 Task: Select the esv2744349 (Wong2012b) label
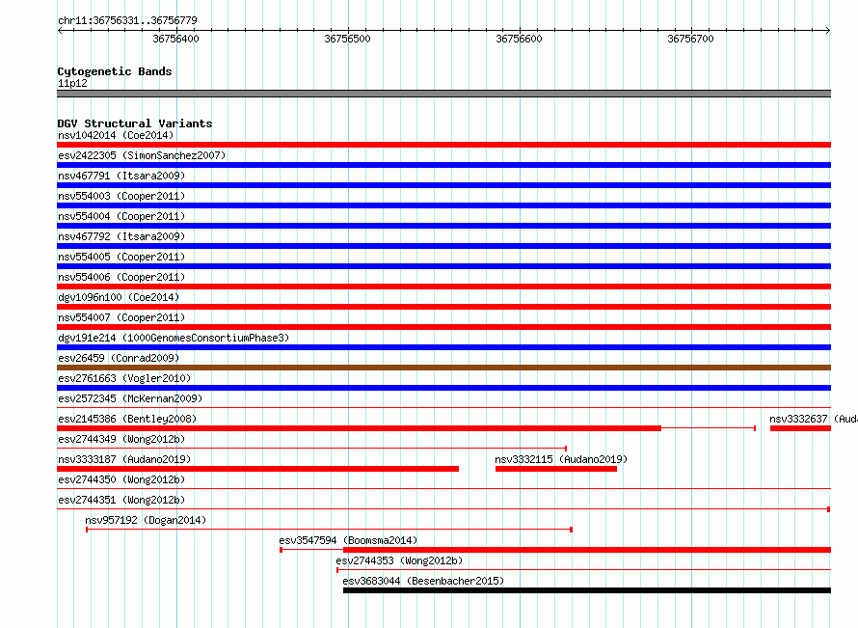121,439
